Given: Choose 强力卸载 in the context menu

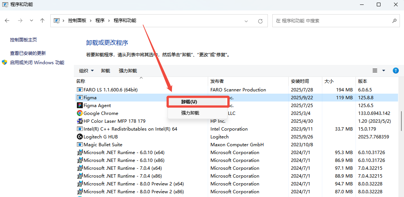Looking at the screenshot, I should pos(190,113).
